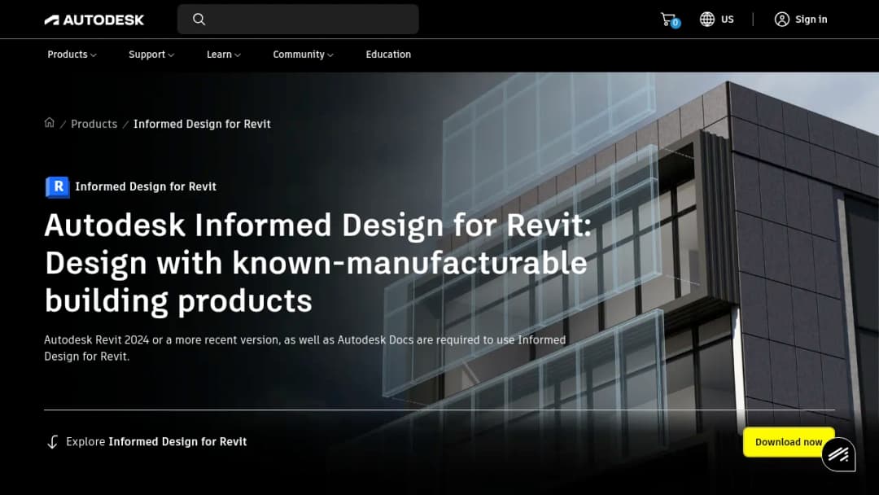This screenshot has width=879, height=495.
Task: Expand the Products menu
Action: point(72,55)
